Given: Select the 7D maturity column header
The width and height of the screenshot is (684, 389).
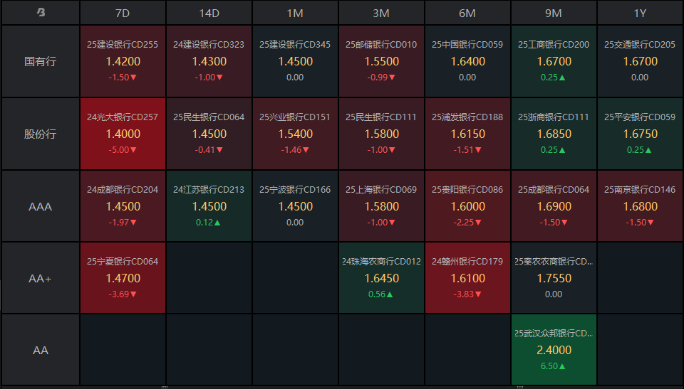Looking at the screenshot, I should (123, 13).
